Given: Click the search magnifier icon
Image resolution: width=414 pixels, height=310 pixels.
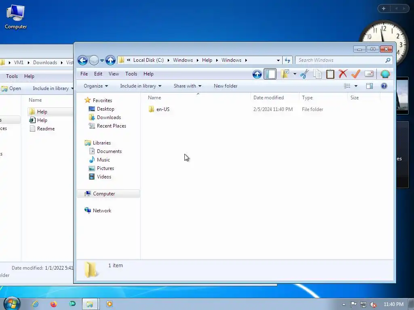Looking at the screenshot, I should (388, 61).
